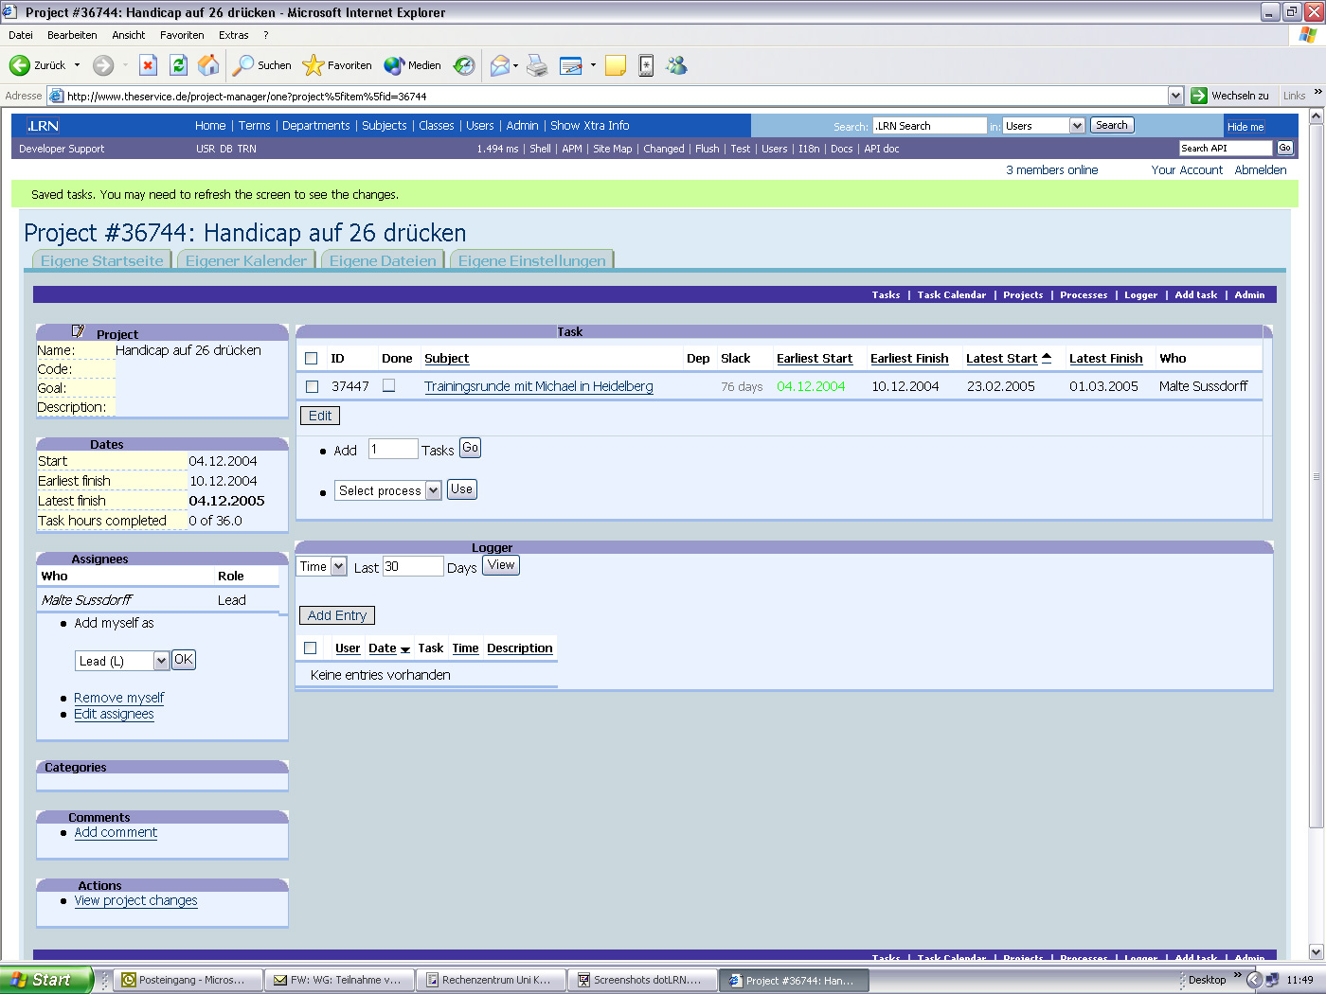The image size is (1326, 994).
Task: Toggle the select-all checkbox in Logger table
Action: 311,648
